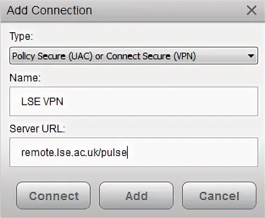
Task: Click blank area of Name field after text
Action: [160, 101]
